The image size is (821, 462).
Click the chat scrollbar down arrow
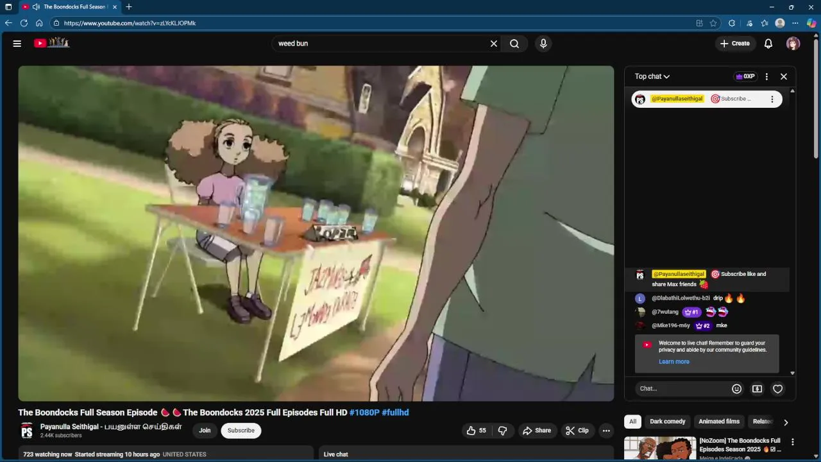(x=793, y=373)
